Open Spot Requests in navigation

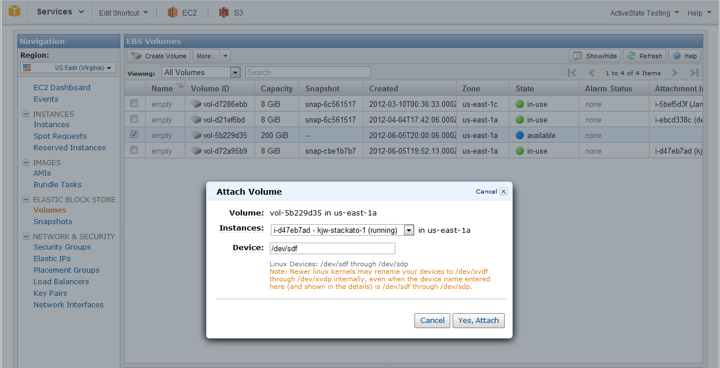60,136
